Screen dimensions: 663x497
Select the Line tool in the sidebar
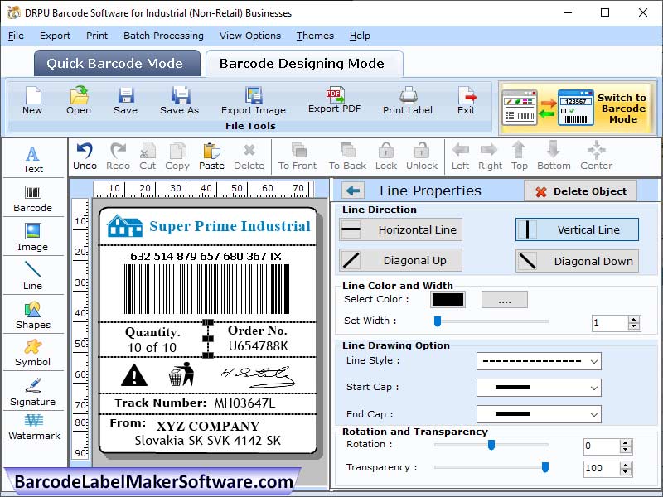click(33, 276)
